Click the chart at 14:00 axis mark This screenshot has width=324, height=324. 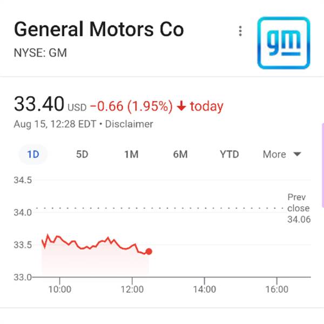[x=204, y=289]
